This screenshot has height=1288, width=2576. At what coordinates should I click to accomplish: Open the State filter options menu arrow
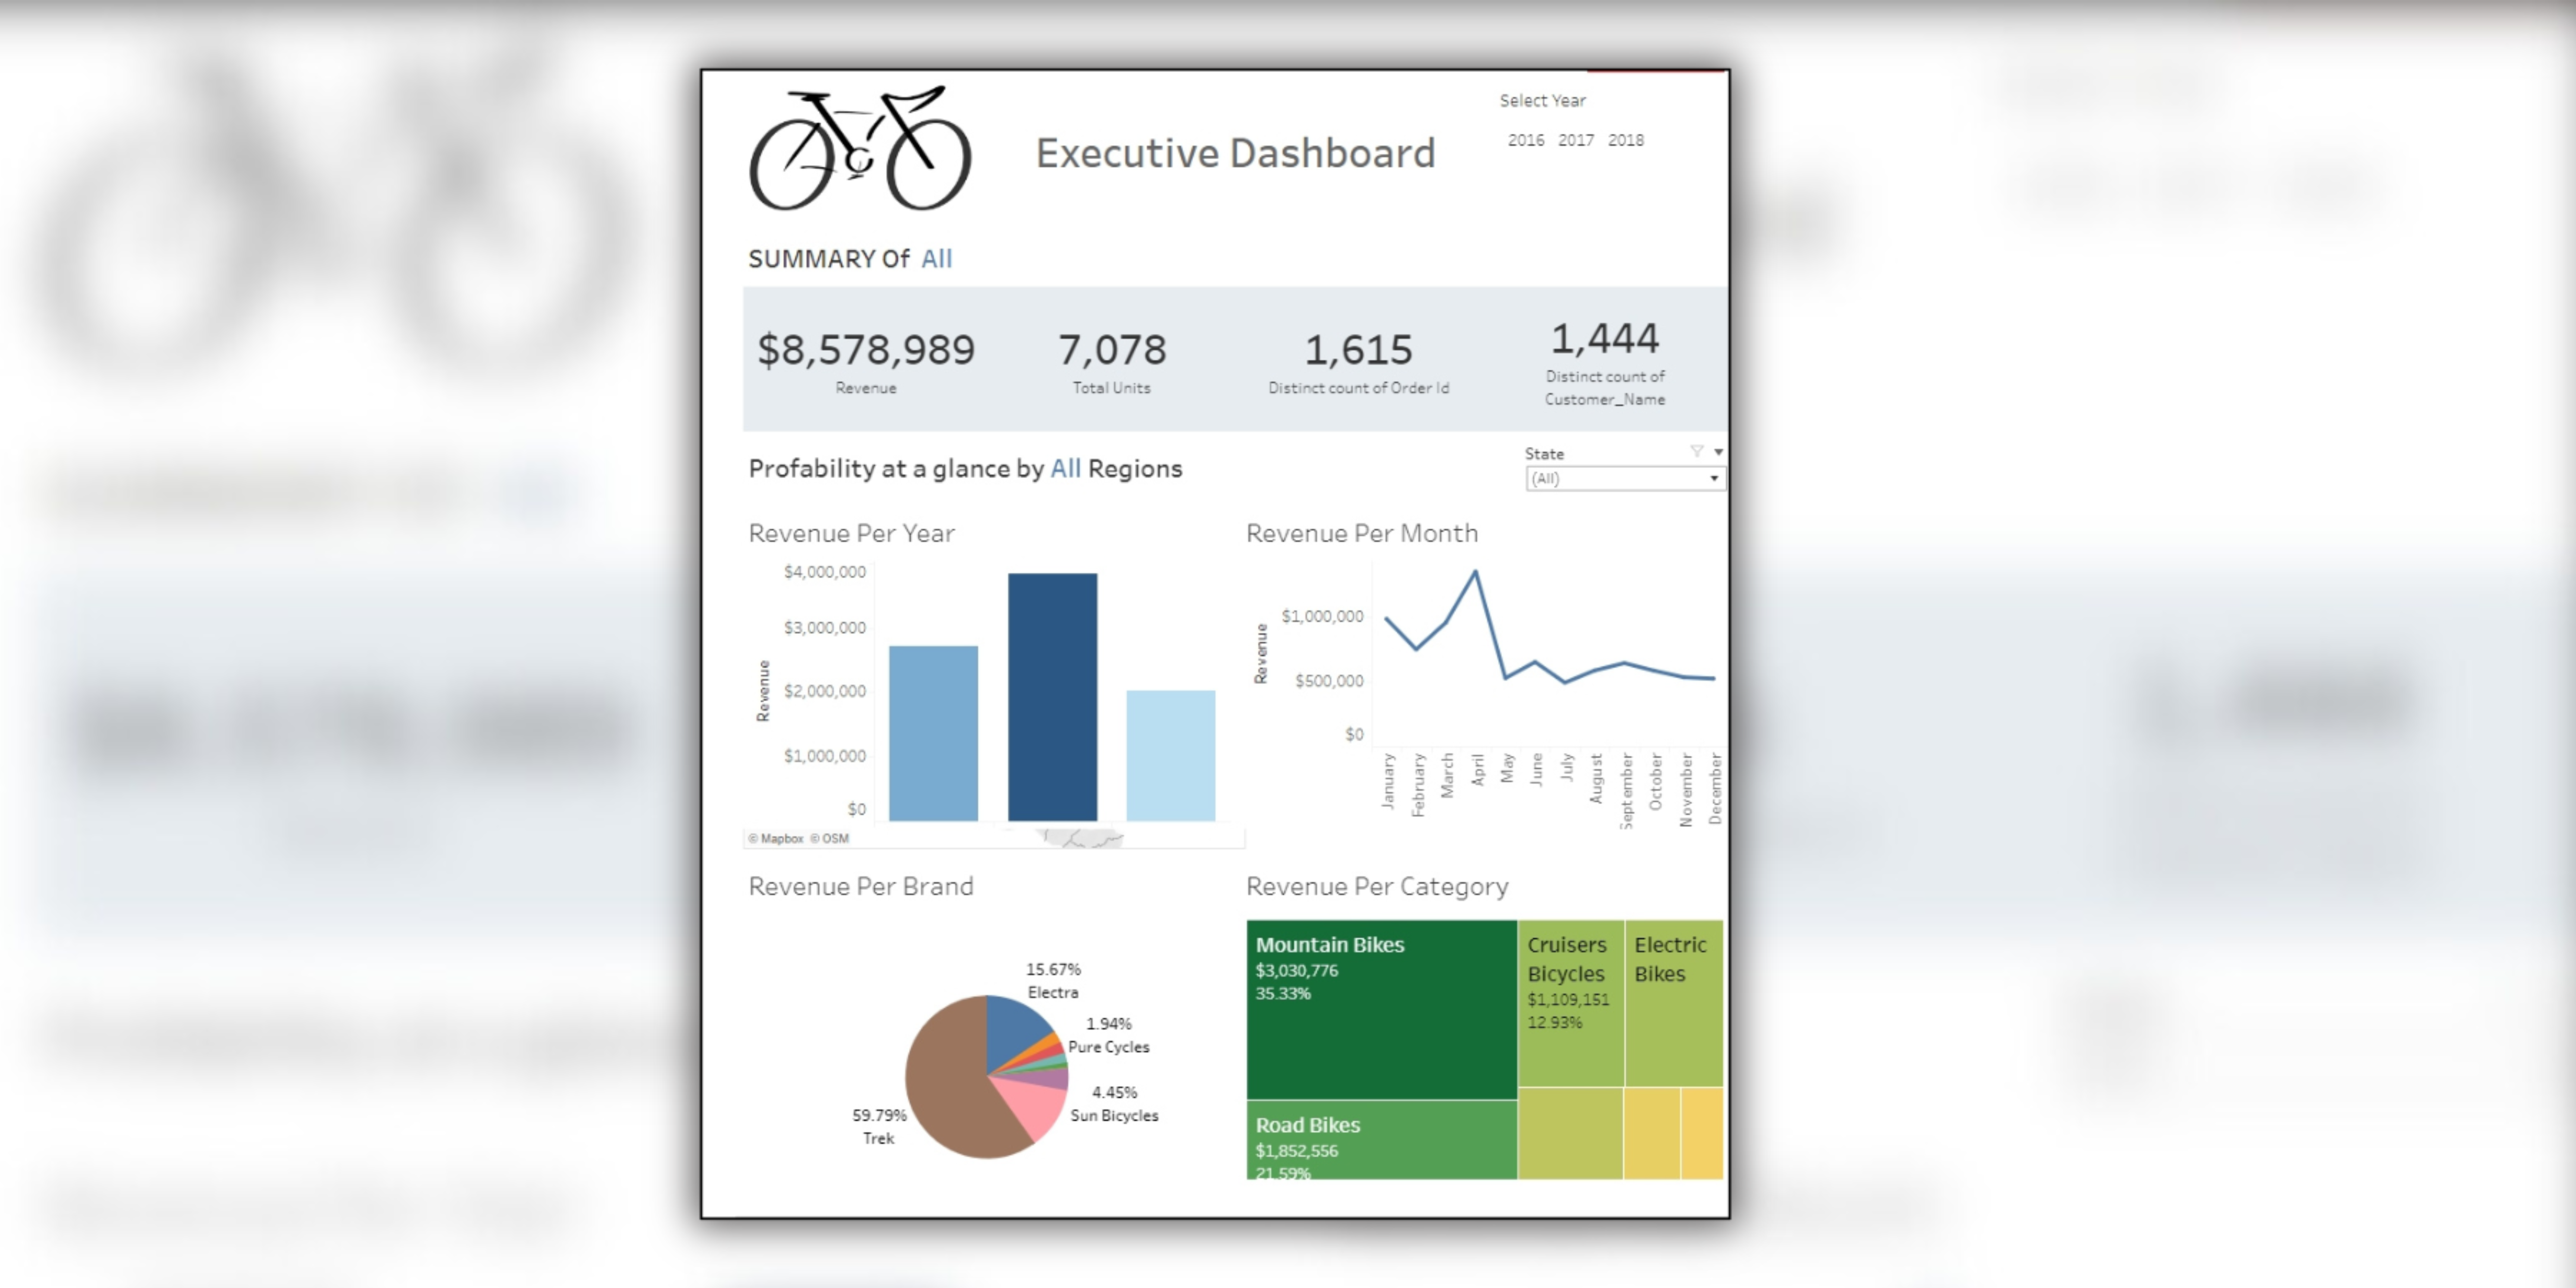[1718, 452]
